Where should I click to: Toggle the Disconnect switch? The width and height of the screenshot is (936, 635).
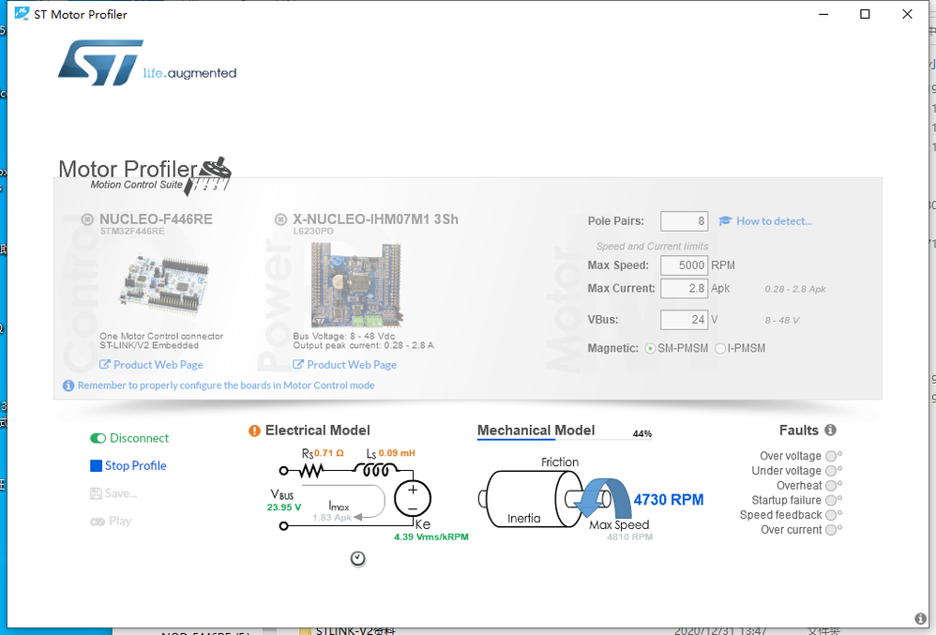(98, 439)
